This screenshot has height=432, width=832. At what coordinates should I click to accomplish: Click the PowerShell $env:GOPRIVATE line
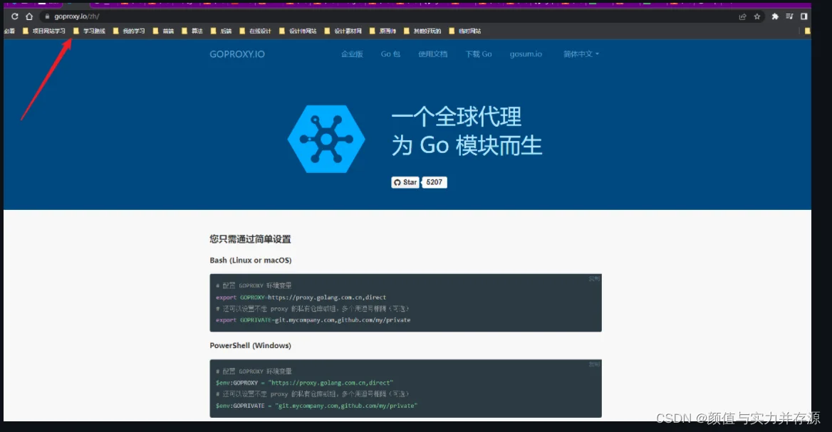pyautogui.click(x=316, y=406)
